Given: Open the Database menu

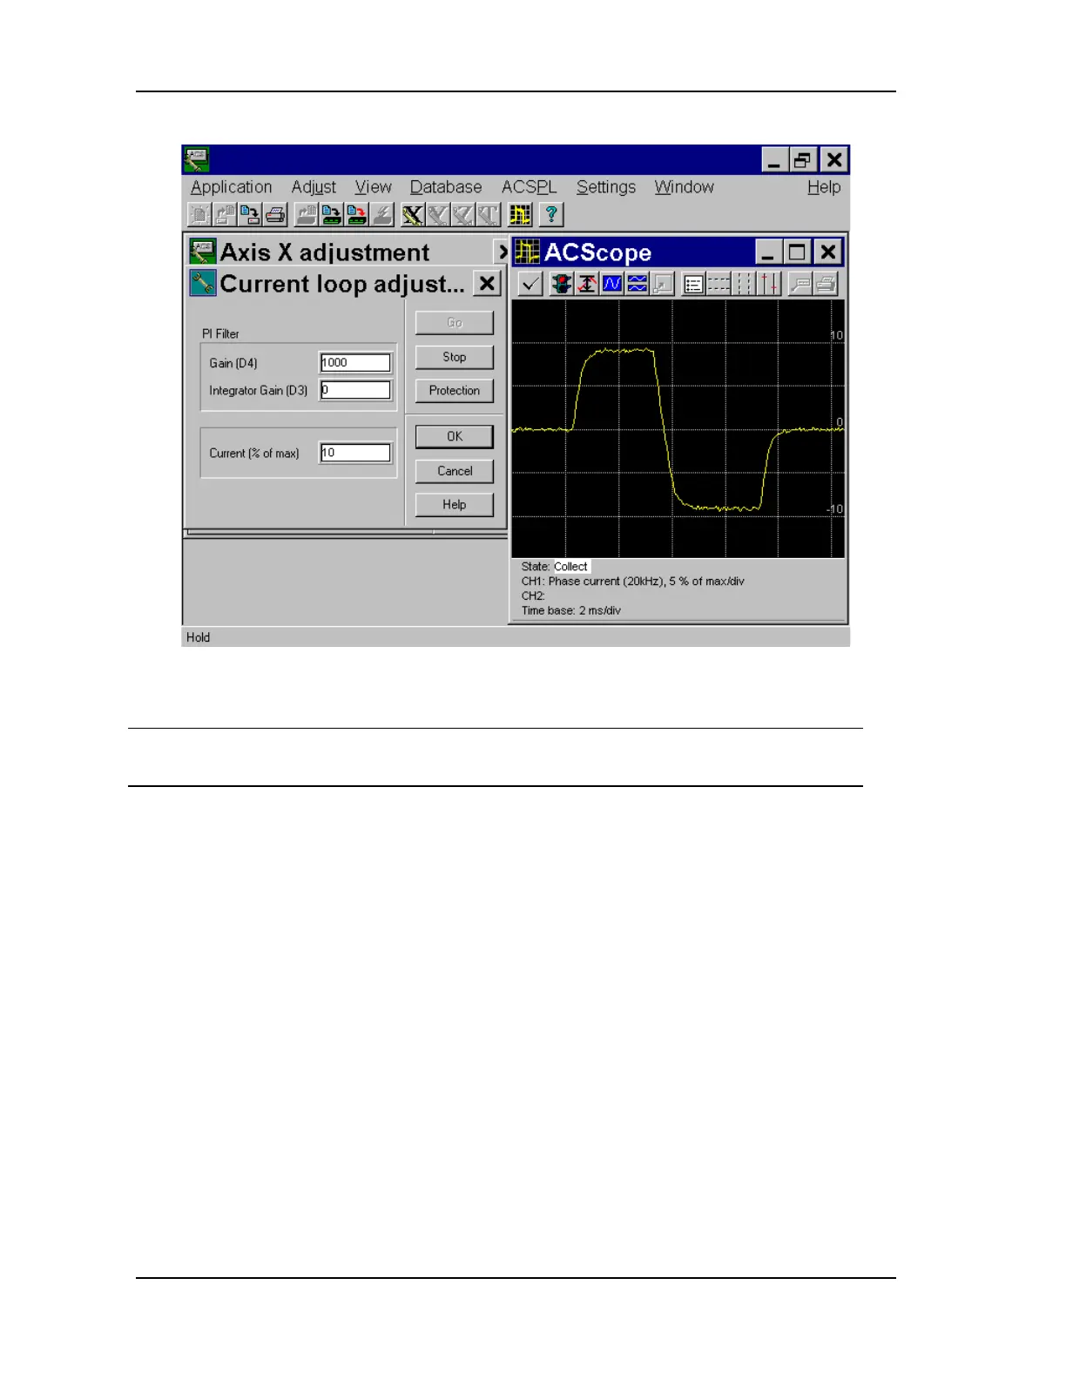Looking at the screenshot, I should coord(445,187).
